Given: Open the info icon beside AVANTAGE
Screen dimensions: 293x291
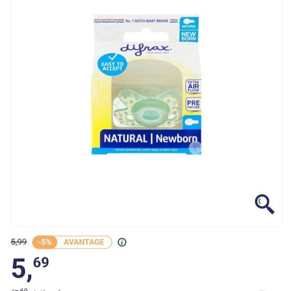Looking at the screenshot, I should point(122,242).
